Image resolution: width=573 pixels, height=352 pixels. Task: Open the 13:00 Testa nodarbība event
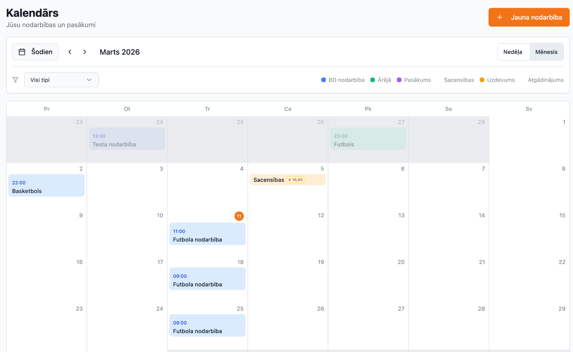[127, 139]
